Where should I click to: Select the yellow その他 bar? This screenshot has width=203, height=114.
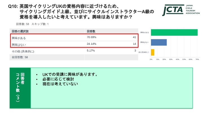(x=153, y=52)
